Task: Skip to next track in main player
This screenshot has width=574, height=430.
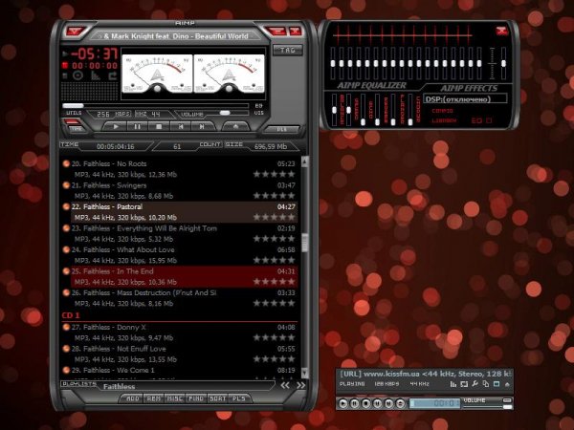Action: 202,126
